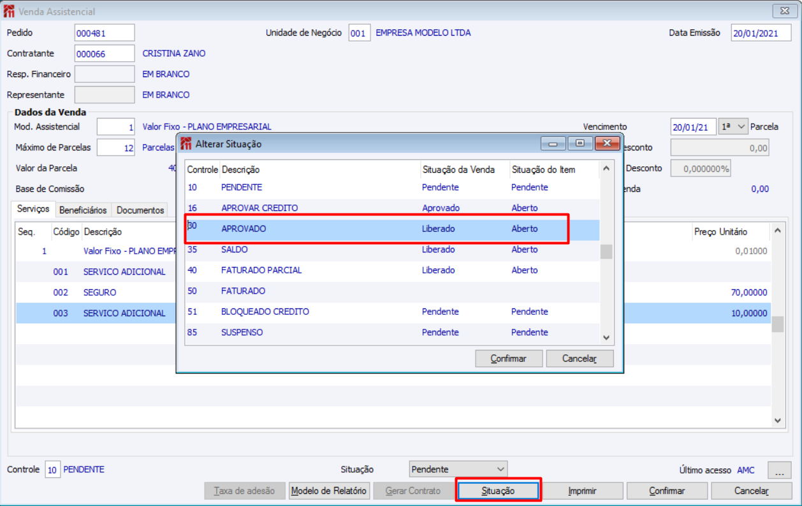The image size is (802, 506).
Task: Click the Resp. Financeiro field
Action: [105, 74]
